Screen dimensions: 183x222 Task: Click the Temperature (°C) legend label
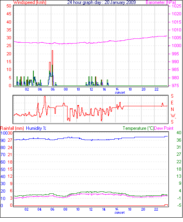pos(138,128)
